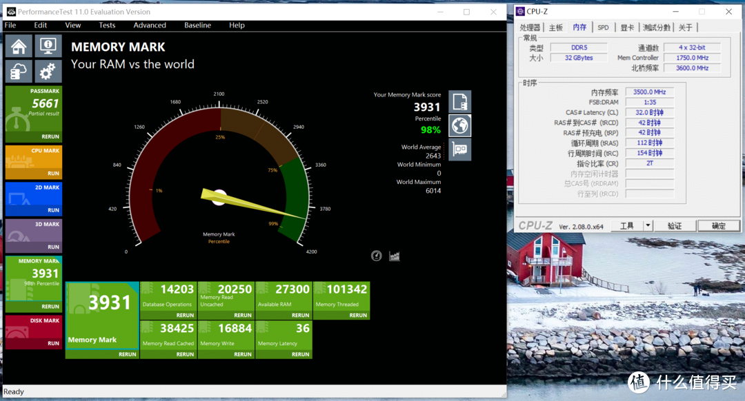
Task: Switch to the 显卡 tab in CPU-Z
Action: click(x=626, y=28)
